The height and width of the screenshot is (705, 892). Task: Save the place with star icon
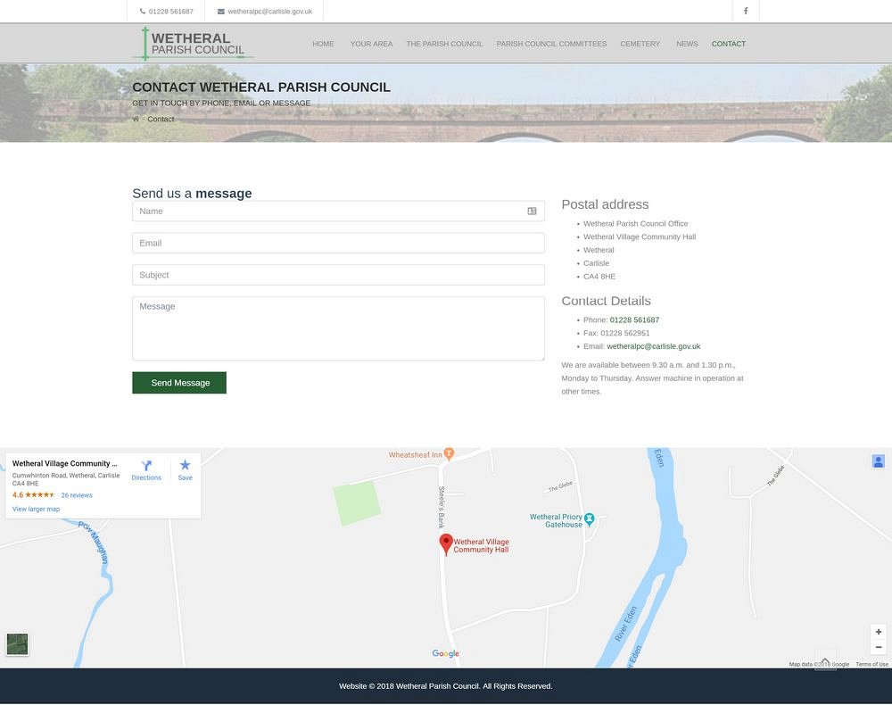(185, 466)
